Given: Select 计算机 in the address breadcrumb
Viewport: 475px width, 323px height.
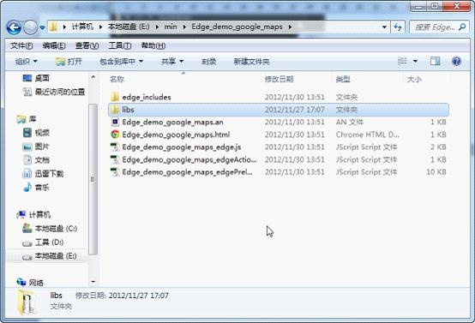Looking at the screenshot, I should pos(82,27).
